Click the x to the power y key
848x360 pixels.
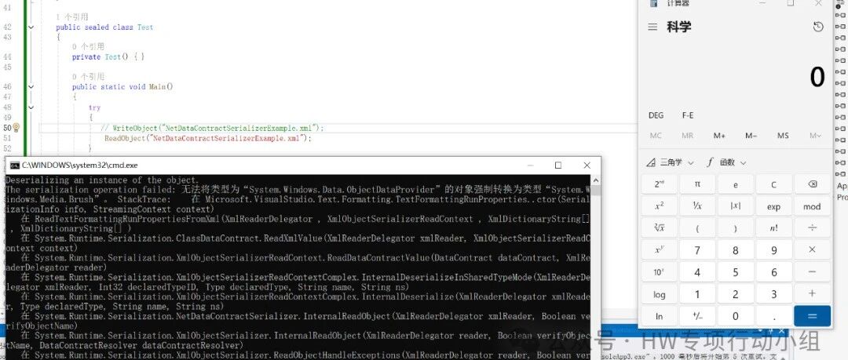click(660, 250)
